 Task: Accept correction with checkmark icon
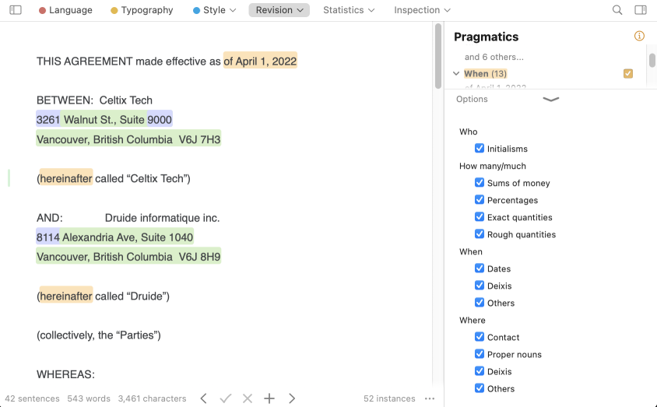point(226,398)
